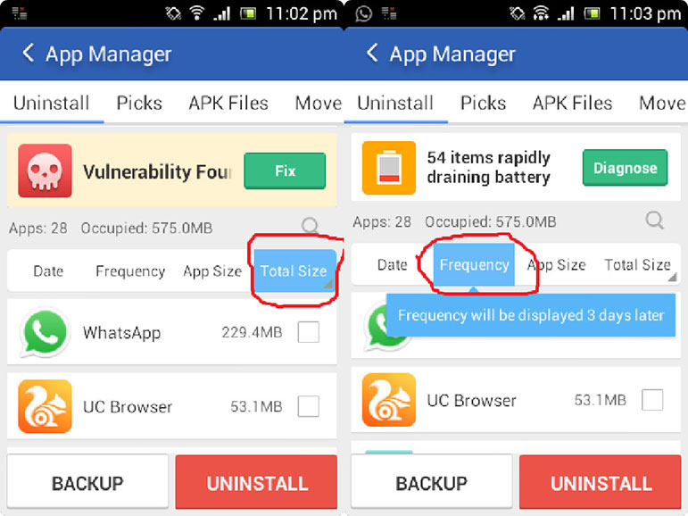The width and height of the screenshot is (688, 516).
Task: Open the APK Files tab on right screen
Action: coord(572,103)
